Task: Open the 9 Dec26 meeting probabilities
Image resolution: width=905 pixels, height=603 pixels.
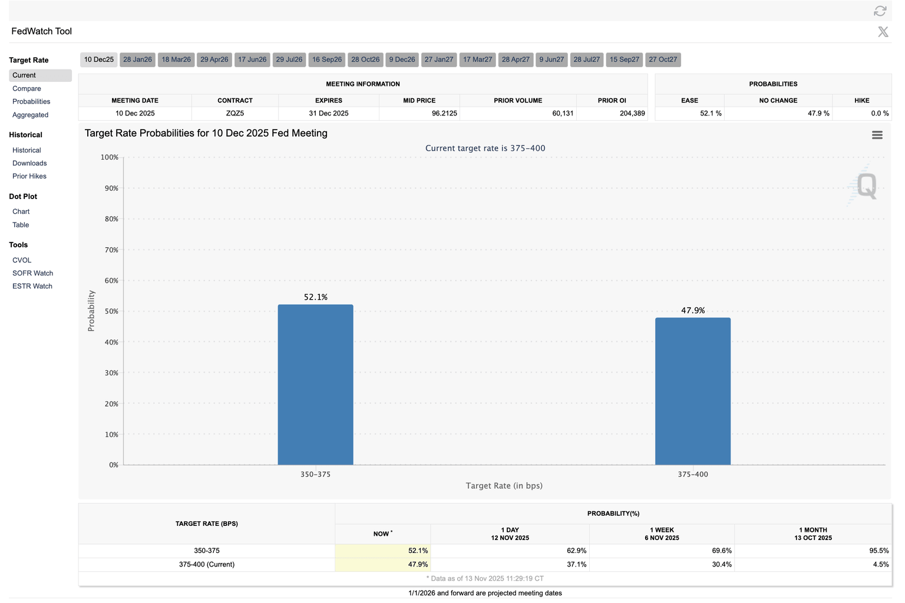Action: pos(402,59)
